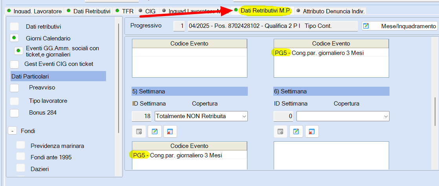Click add event icon under week 6
The image size is (439, 186).
click(x=281, y=131)
